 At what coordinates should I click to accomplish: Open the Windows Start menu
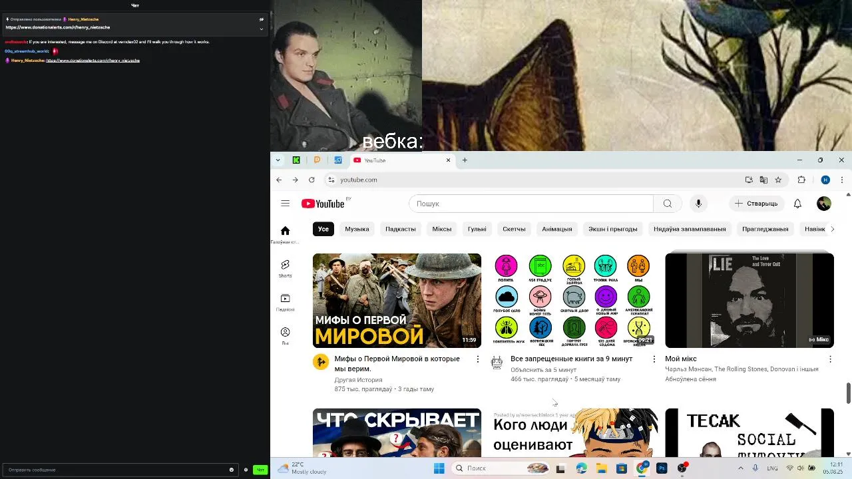(439, 468)
